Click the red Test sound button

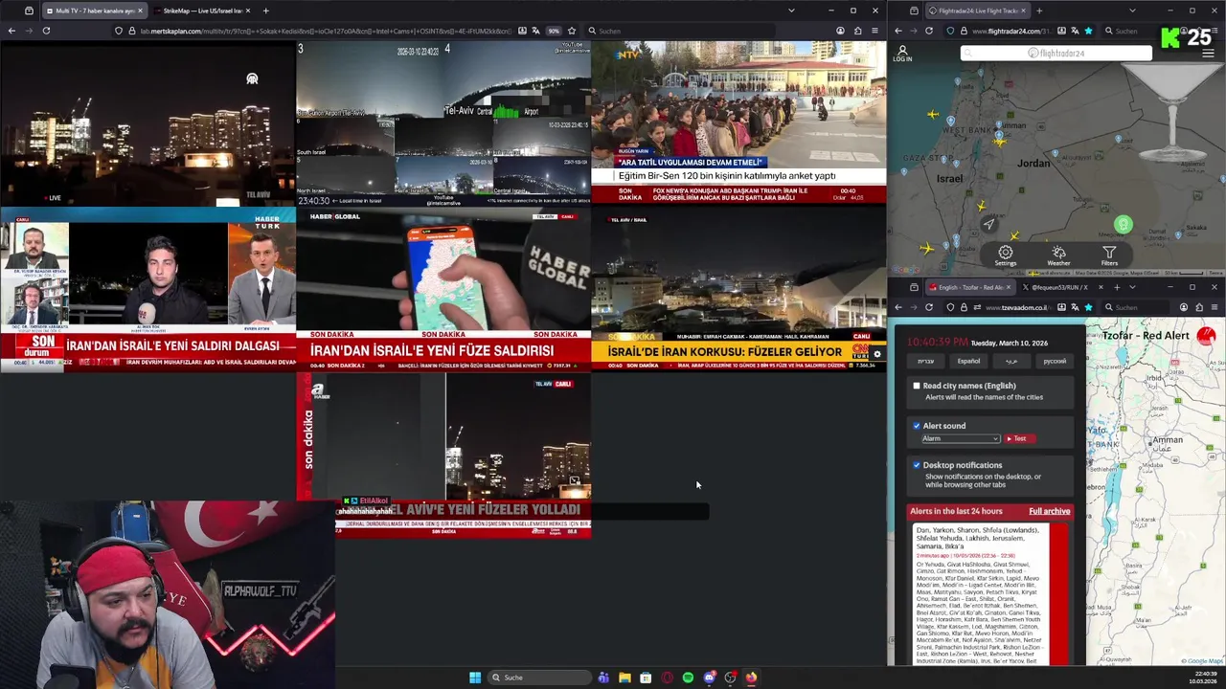coord(1021,438)
